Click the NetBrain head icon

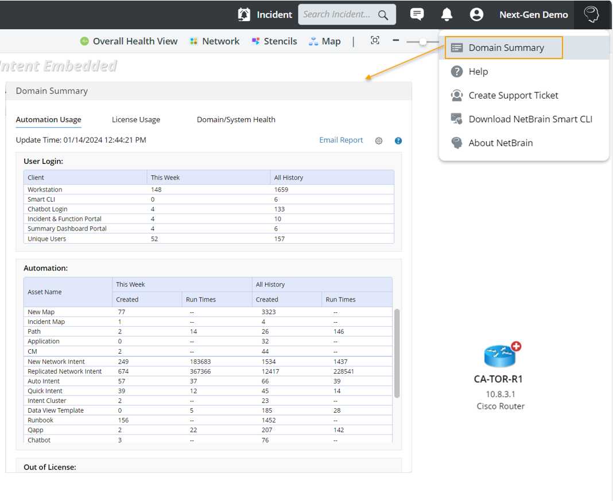click(x=591, y=14)
